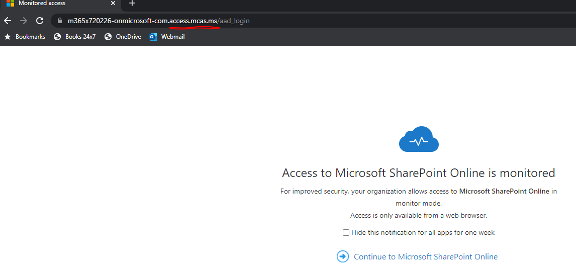Viewport: 576px width, 269px height.
Task: Open a new tab with the plus icon
Action: (132, 4)
